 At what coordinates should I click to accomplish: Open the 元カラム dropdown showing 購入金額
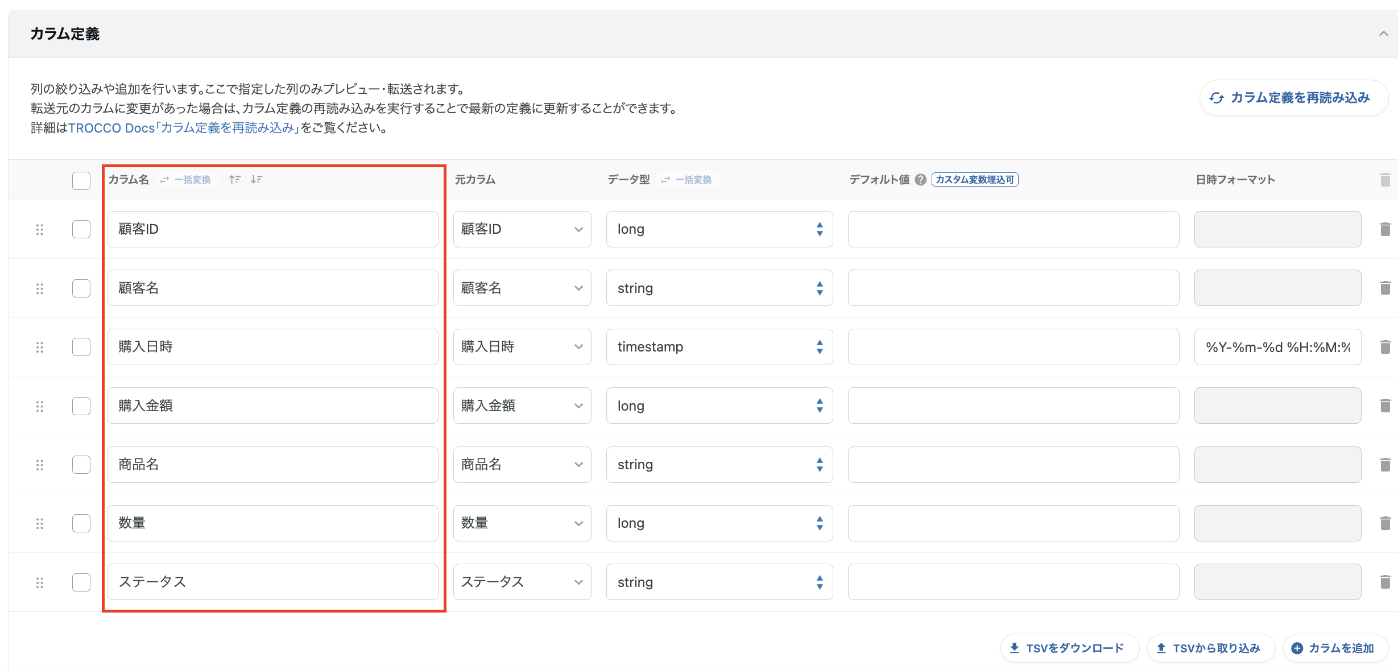coord(522,406)
